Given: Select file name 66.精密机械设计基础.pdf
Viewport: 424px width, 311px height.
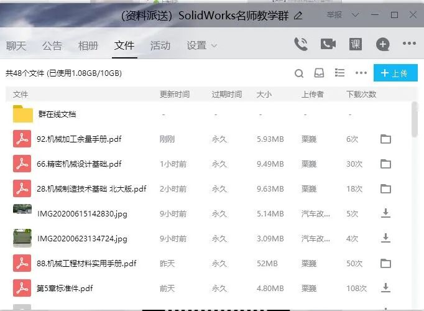Looking at the screenshot, I should (79, 164).
